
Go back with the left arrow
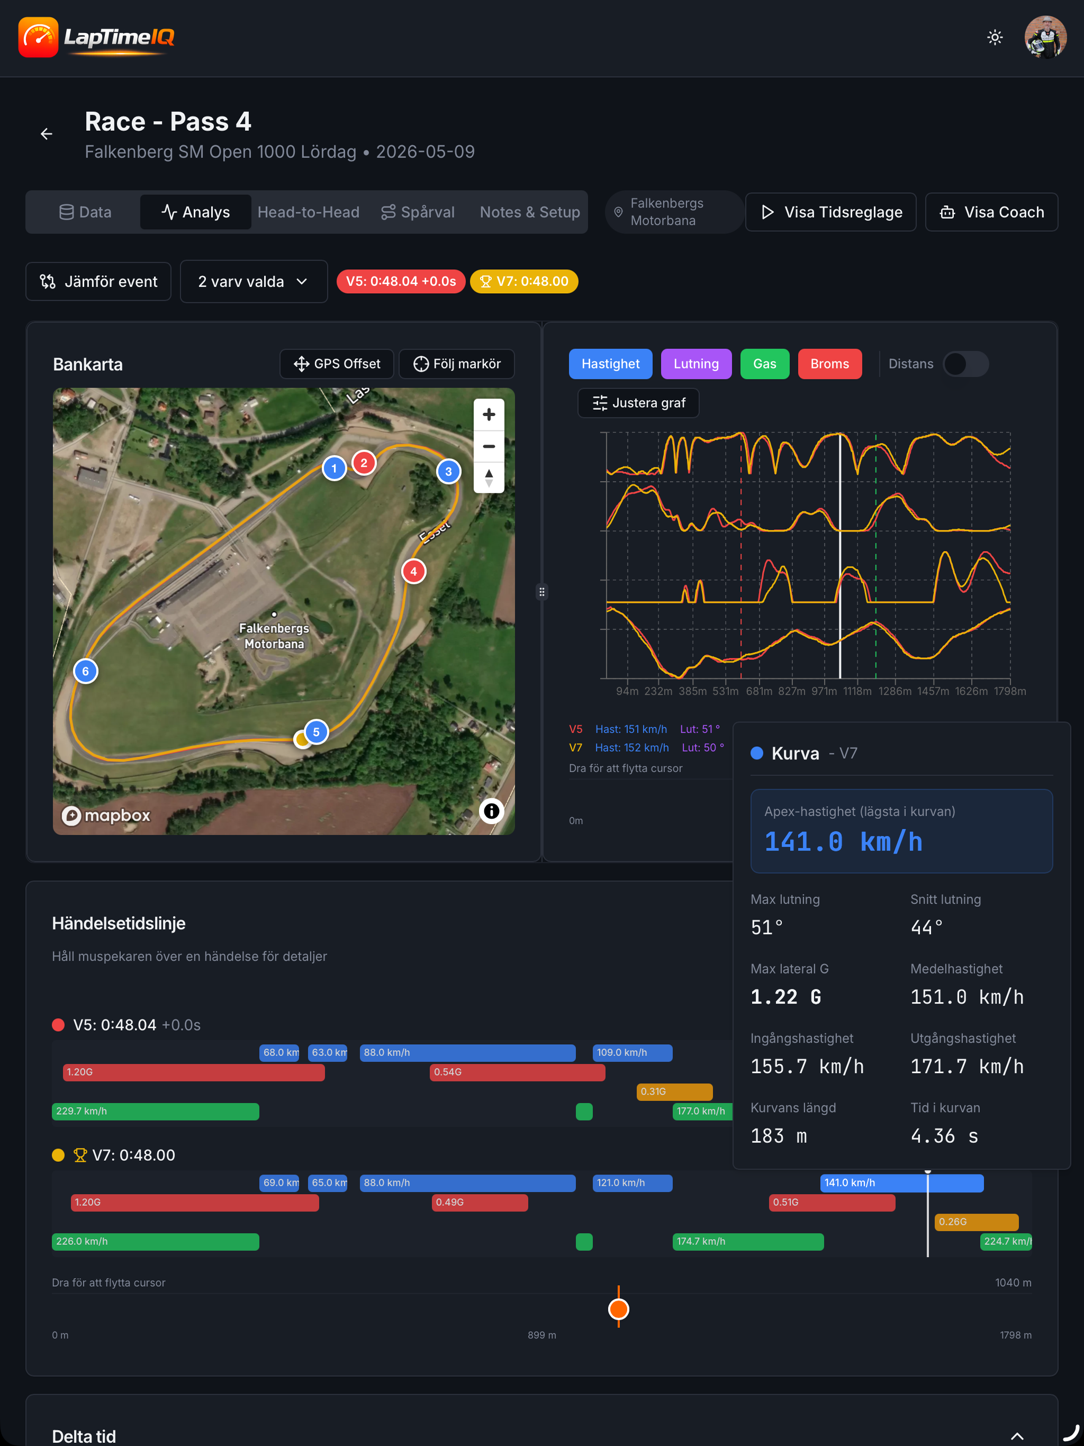point(47,134)
